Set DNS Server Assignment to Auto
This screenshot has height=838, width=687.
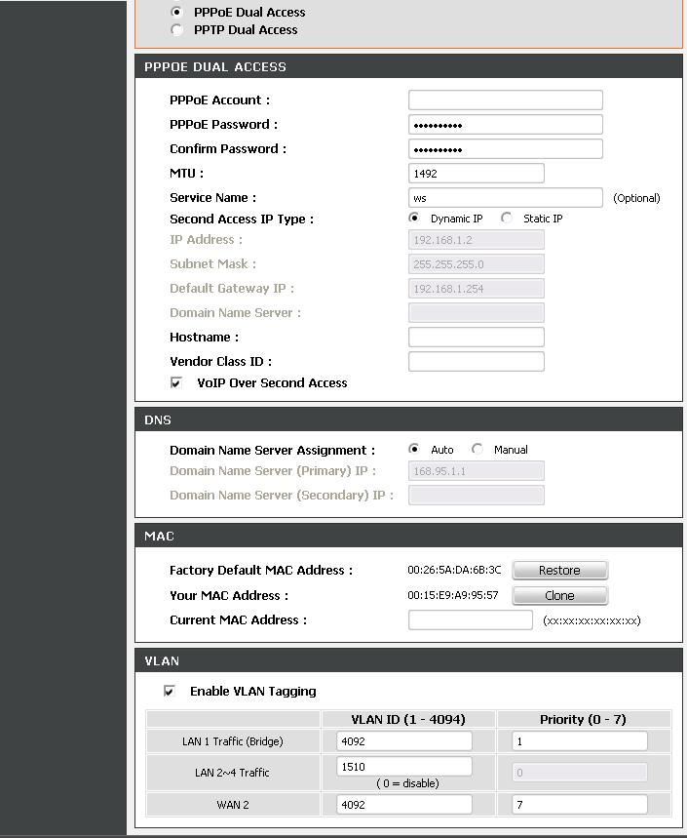point(414,450)
